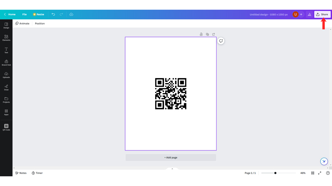Click Animate in the toolbar
Image resolution: width=332 pixels, height=186 pixels.
coord(22,24)
